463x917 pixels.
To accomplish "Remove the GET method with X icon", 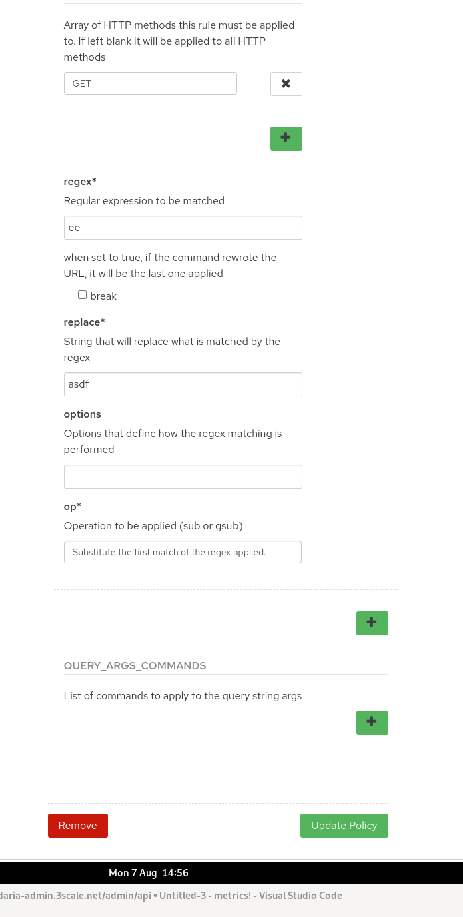I will coord(286,84).
